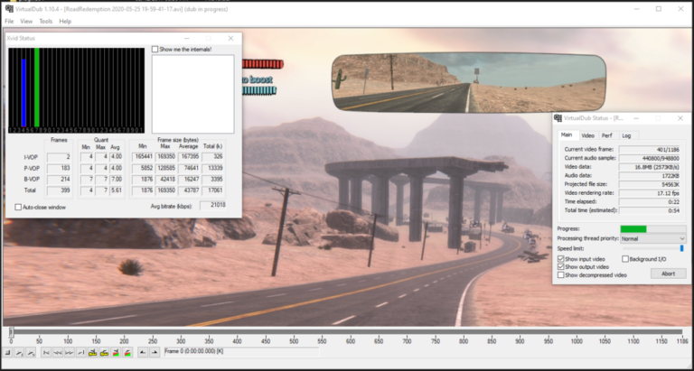Close the VirtualDub Status window
694x371 pixels.
(680, 118)
